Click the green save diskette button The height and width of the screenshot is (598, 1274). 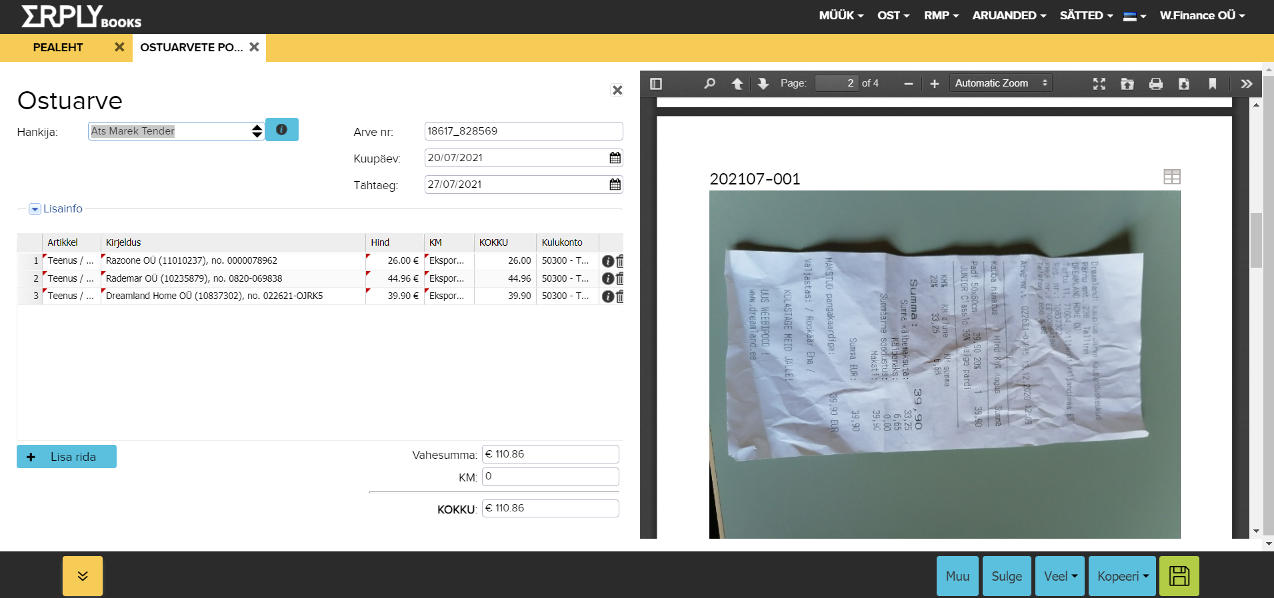click(x=1179, y=576)
